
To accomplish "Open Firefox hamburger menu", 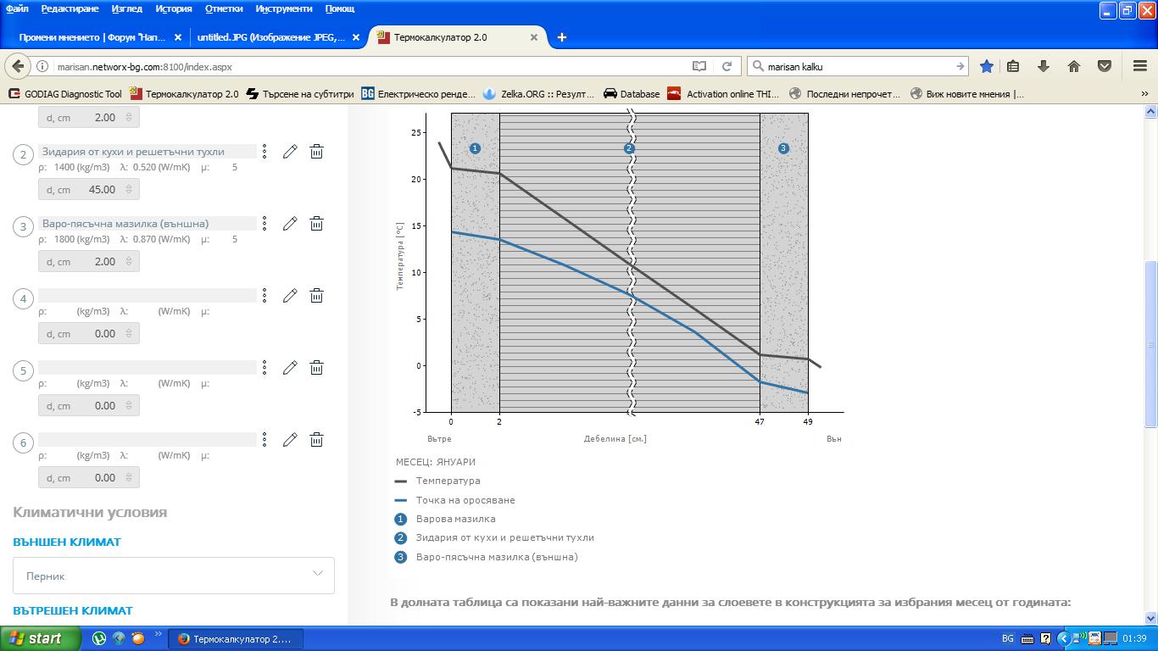I will (1140, 66).
